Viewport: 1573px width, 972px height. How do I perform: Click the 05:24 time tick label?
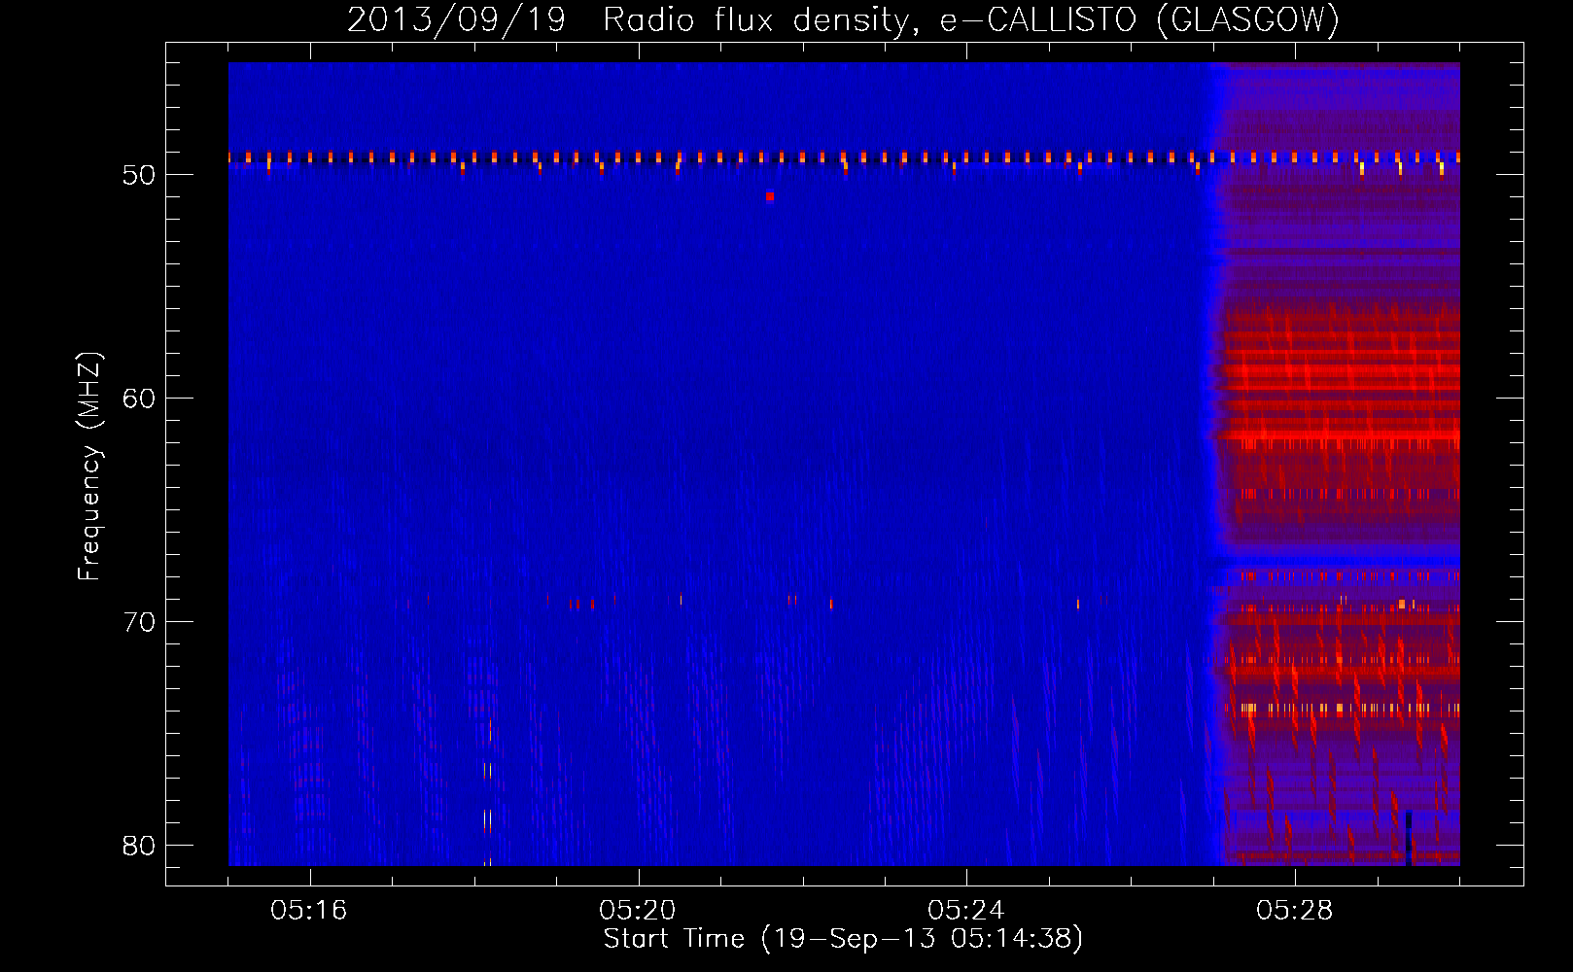[x=966, y=911]
